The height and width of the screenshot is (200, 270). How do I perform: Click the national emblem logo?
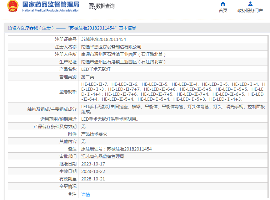(x=13, y=6)
